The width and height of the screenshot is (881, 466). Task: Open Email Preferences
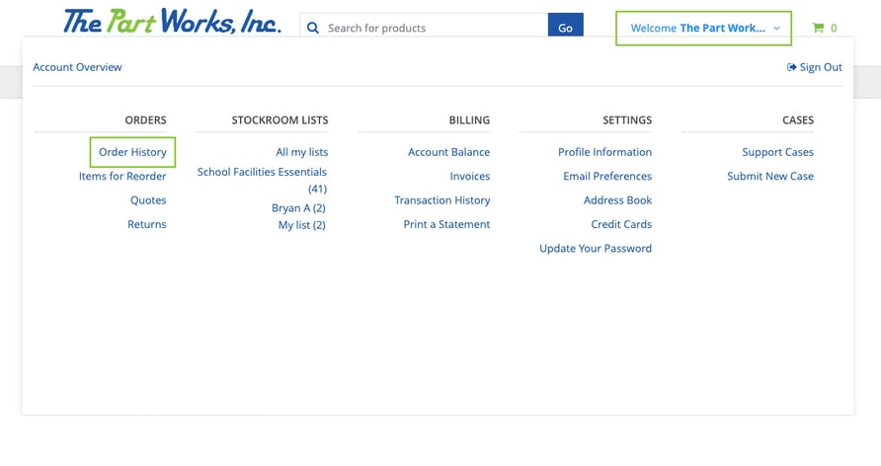[x=607, y=176]
